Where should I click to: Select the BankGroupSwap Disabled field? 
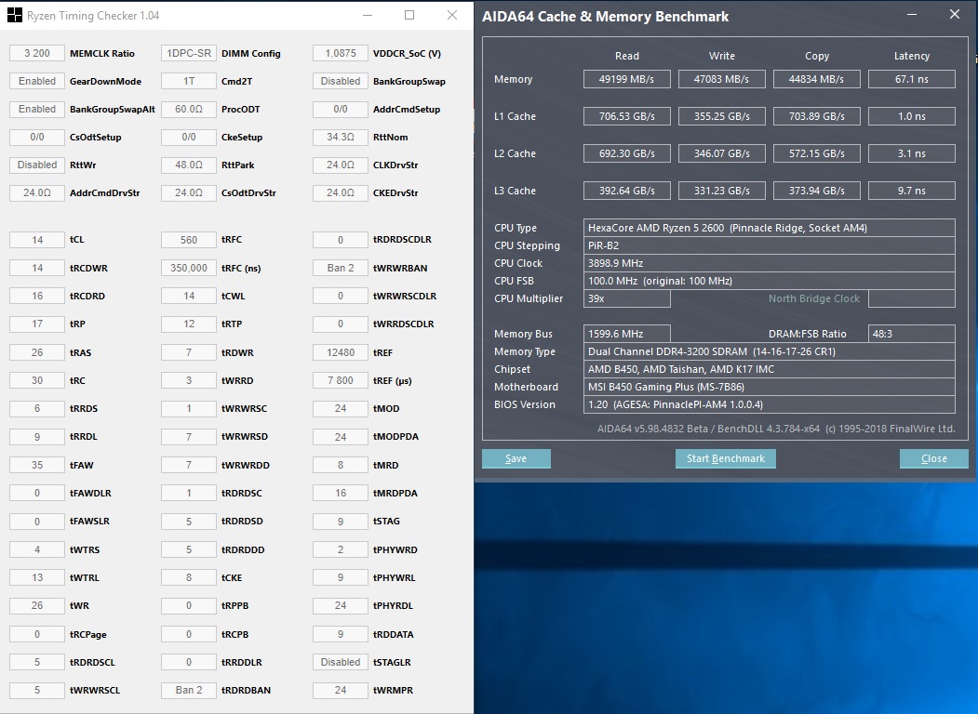coord(340,81)
